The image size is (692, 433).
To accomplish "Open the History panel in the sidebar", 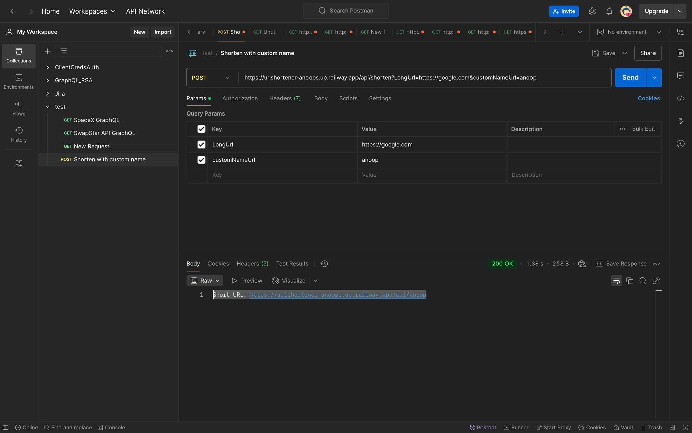I will (19, 134).
